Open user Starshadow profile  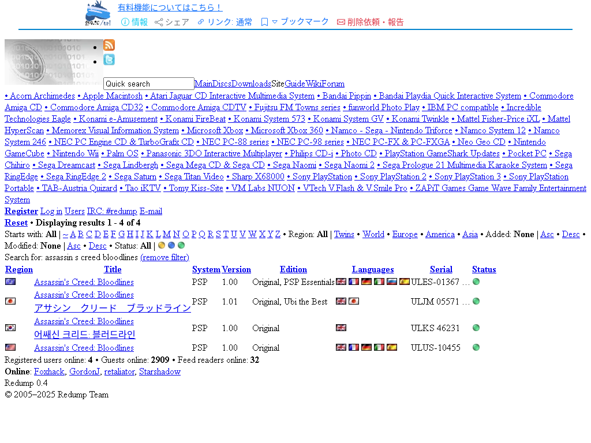point(160,372)
